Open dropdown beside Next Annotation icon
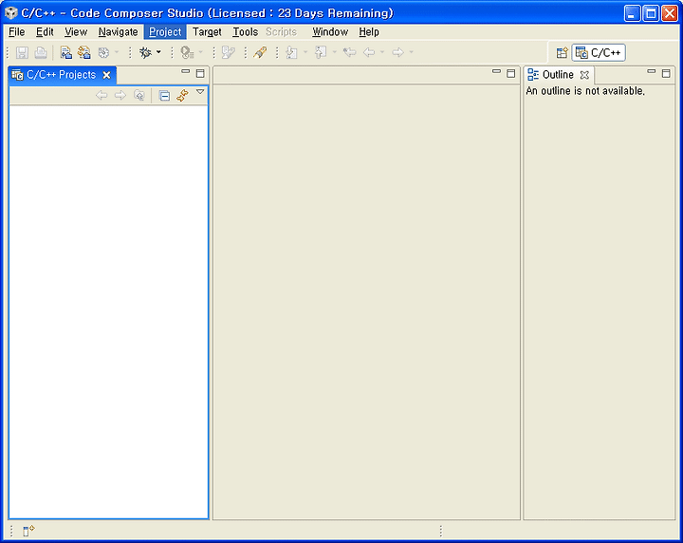The image size is (683, 543). pos(305,52)
